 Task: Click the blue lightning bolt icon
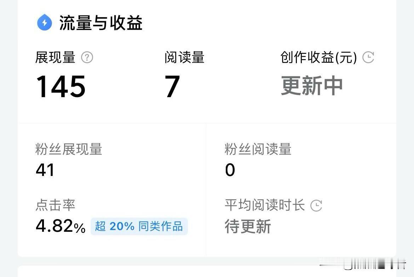45,22
